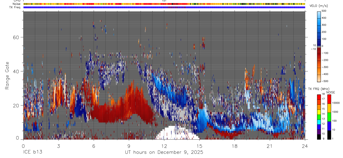
Task: Click the 14 label on TX FRQ colorbar
Action: click(x=323, y=114)
